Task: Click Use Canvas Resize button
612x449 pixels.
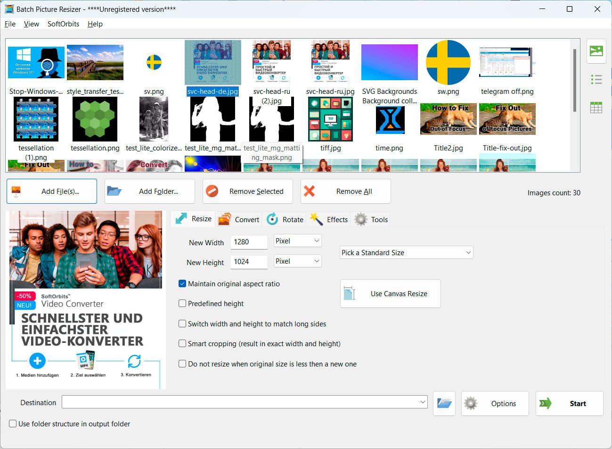Action: click(x=391, y=293)
